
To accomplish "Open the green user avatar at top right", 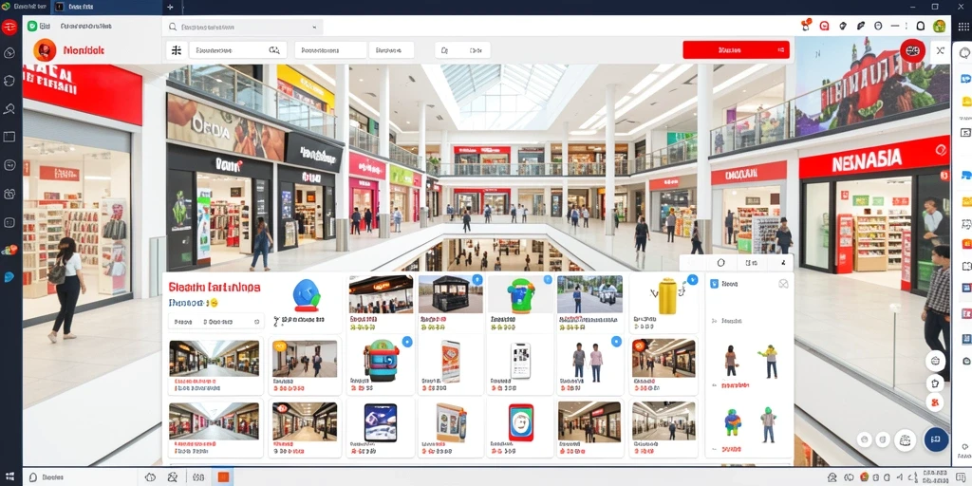I will (x=939, y=26).
